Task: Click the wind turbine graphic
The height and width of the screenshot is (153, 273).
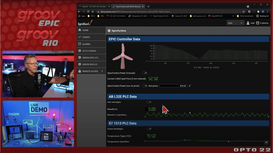Action: [123, 56]
